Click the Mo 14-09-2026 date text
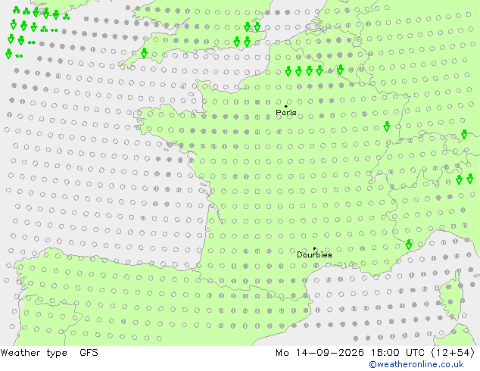The height and width of the screenshot is (371, 480). click(319, 353)
